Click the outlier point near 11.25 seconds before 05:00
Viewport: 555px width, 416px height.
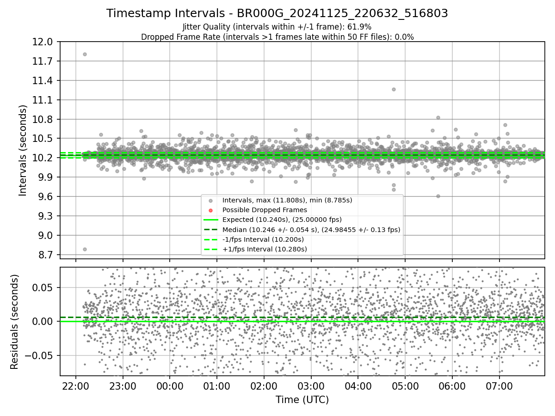[394, 89]
